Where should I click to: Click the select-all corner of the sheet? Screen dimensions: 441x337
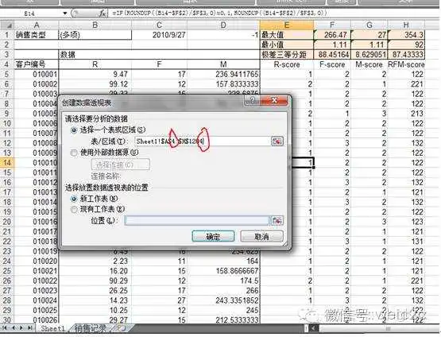(x=8, y=25)
